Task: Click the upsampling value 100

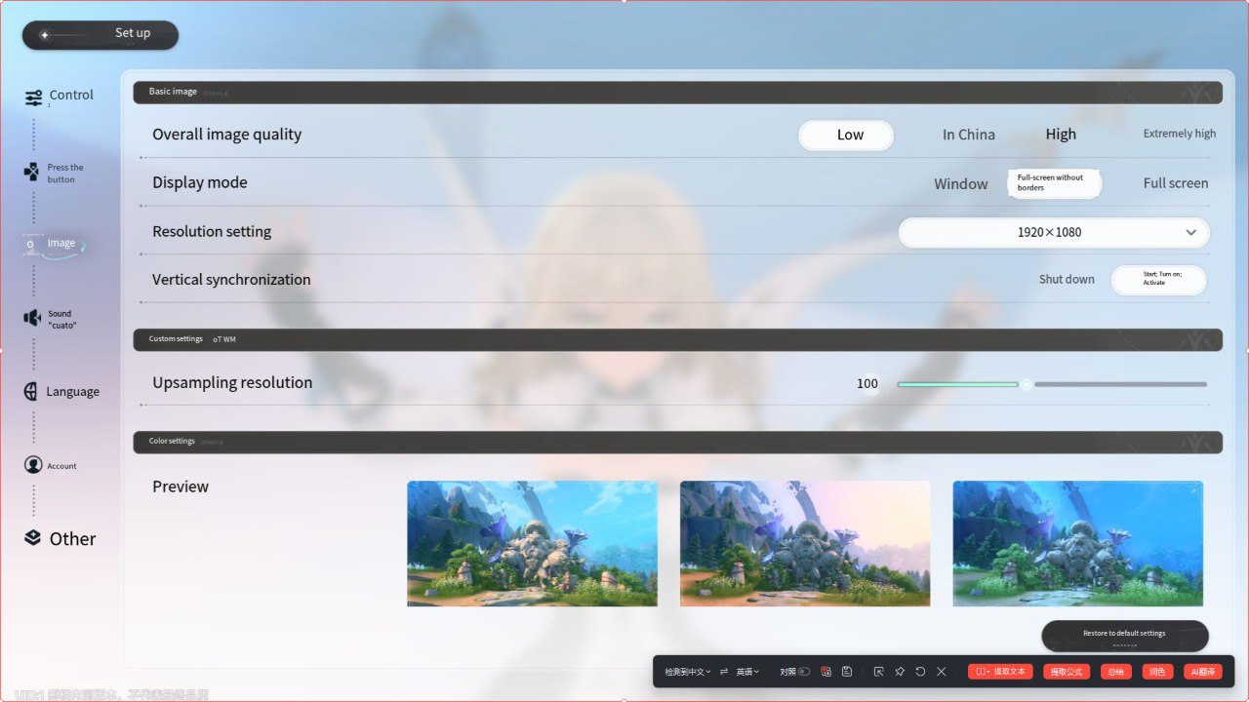Action: coord(867,384)
